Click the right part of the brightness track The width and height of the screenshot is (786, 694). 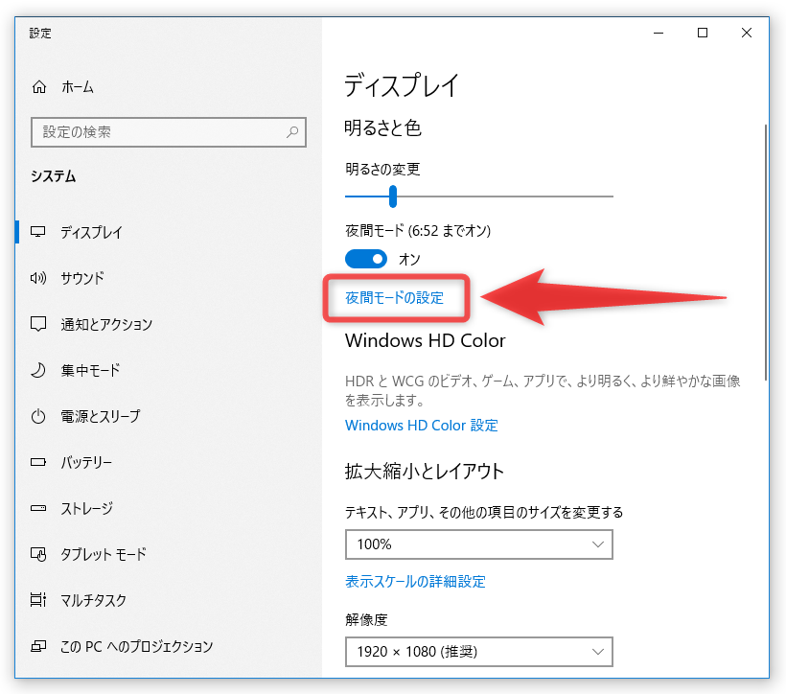tap(505, 197)
